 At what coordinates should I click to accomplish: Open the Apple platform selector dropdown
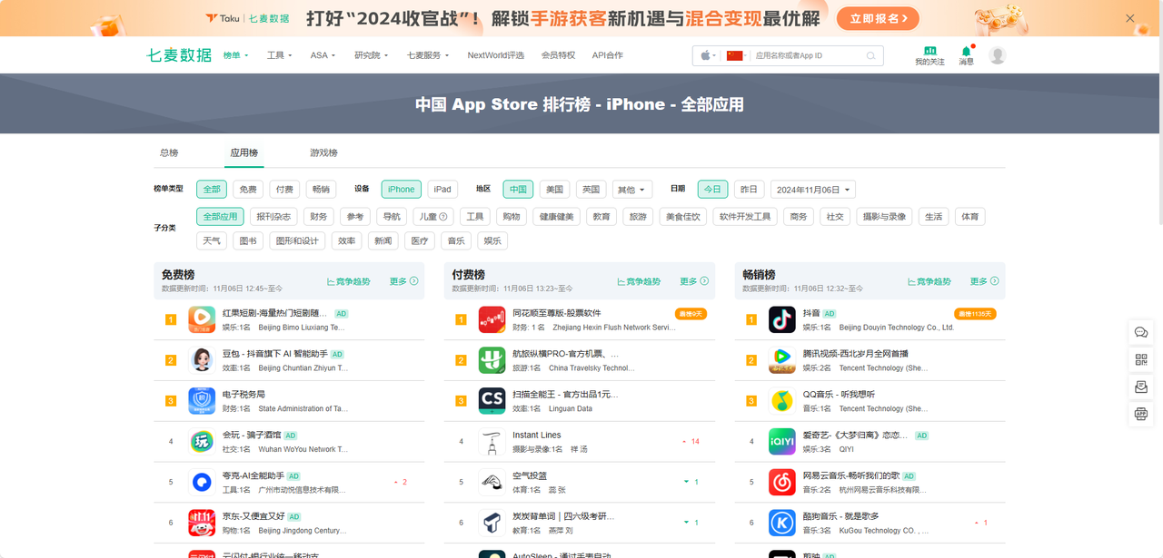[708, 56]
